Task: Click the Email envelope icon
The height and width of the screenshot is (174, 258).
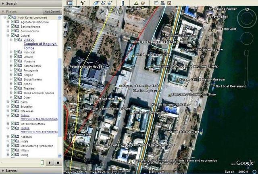Action: [x=156, y=3]
